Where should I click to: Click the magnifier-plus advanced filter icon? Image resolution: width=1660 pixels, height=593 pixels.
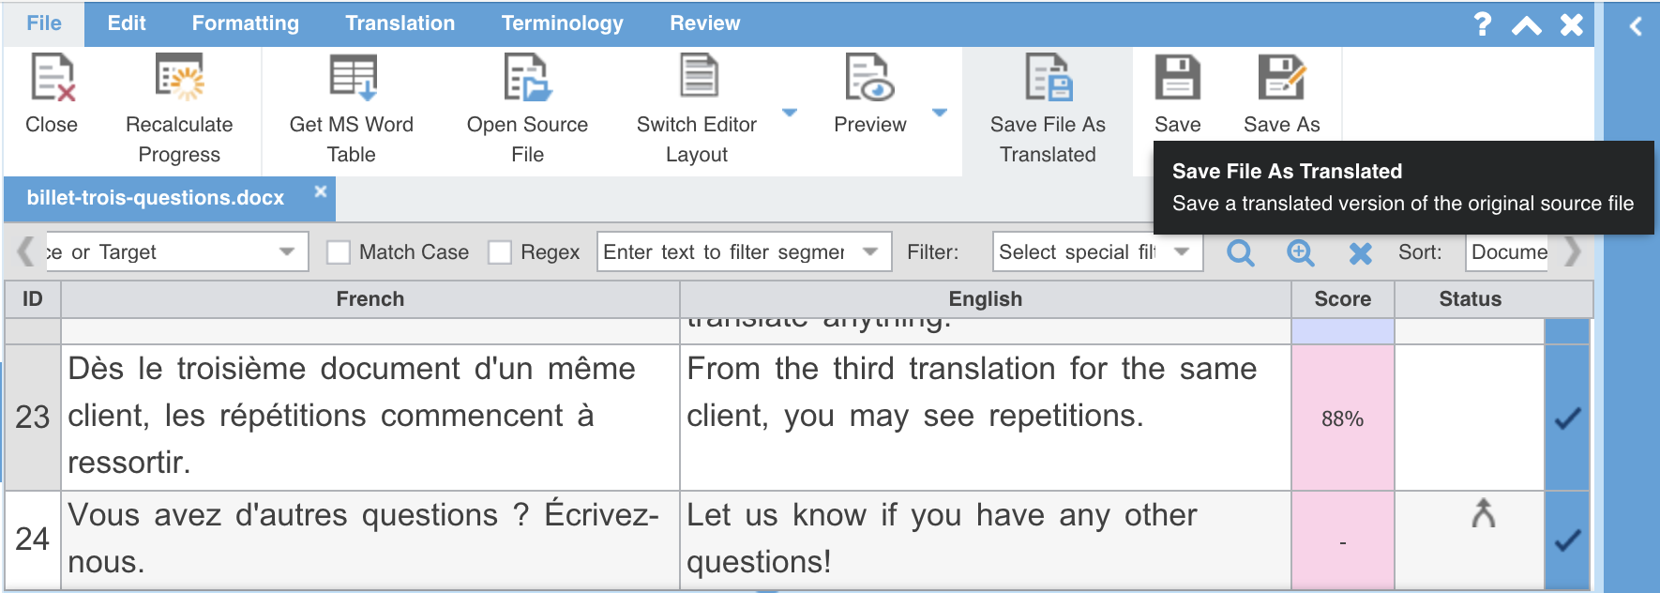[1301, 252]
